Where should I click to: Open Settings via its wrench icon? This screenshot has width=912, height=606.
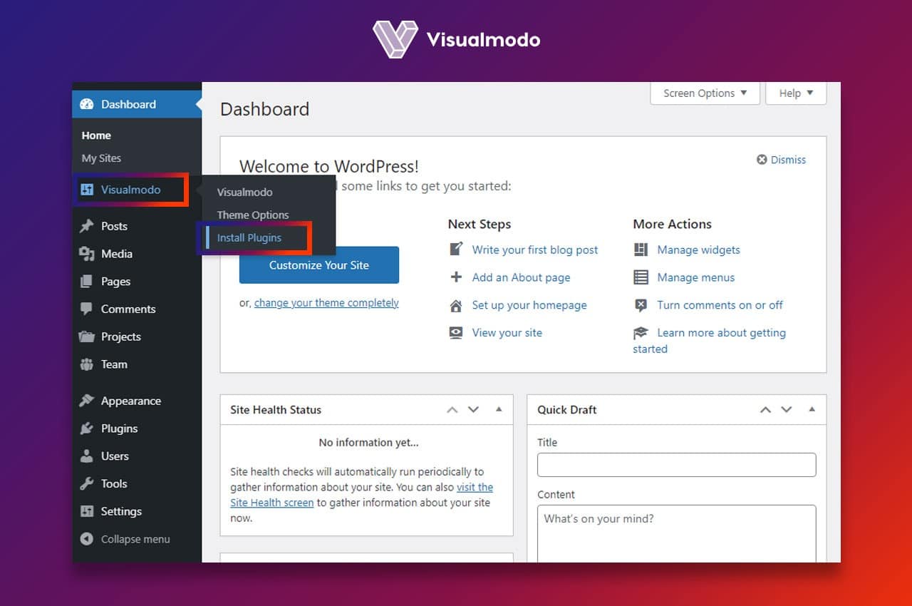point(87,511)
